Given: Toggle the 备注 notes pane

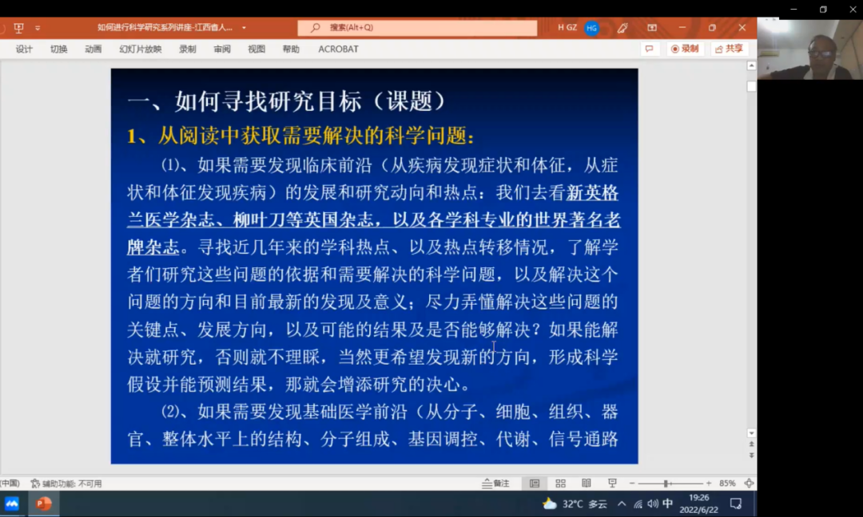Looking at the screenshot, I should click(x=496, y=483).
